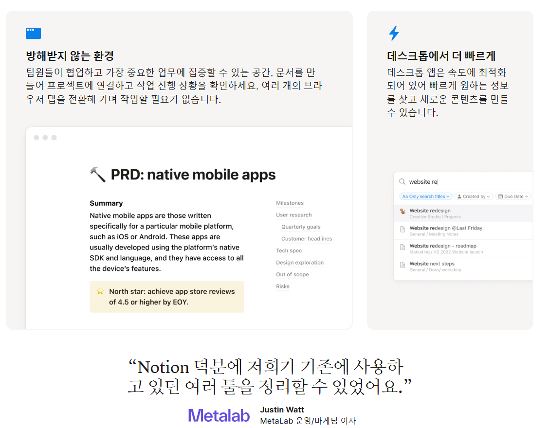549x428 pixels.
Task: Click the MetaLab 운영/마케팅 이사 caption
Action: point(308,421)
